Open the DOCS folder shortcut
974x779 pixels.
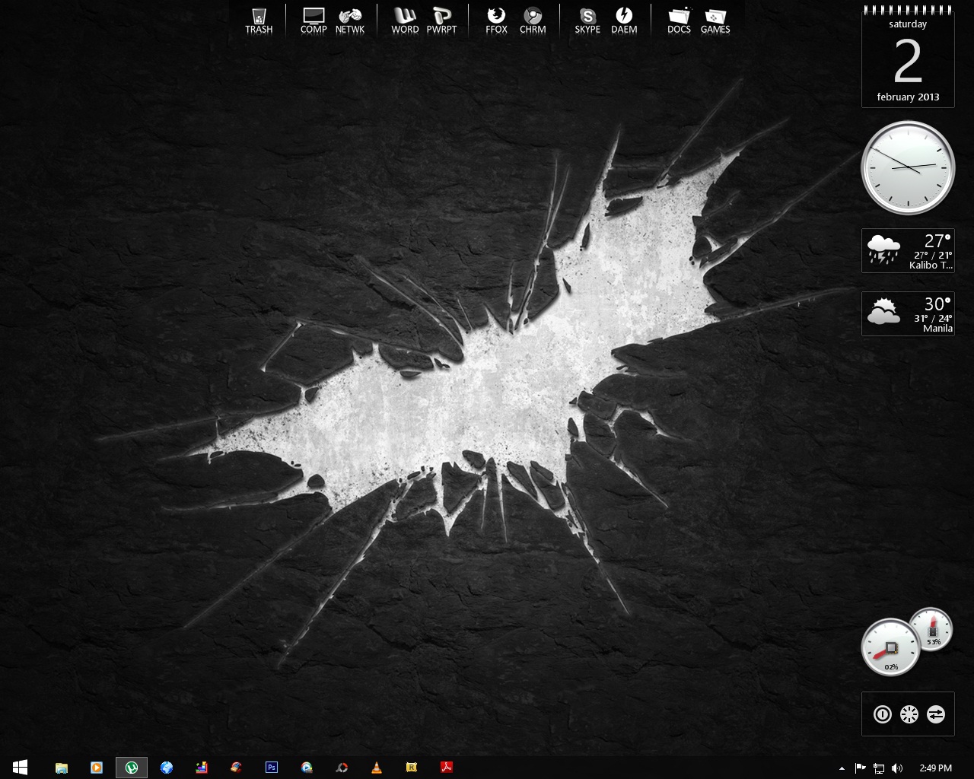point(679,21)
